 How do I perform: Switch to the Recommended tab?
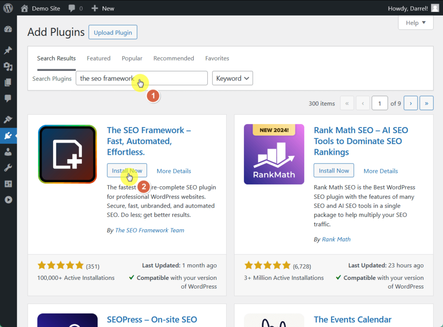pyautogui.click(x=174, y=58)
